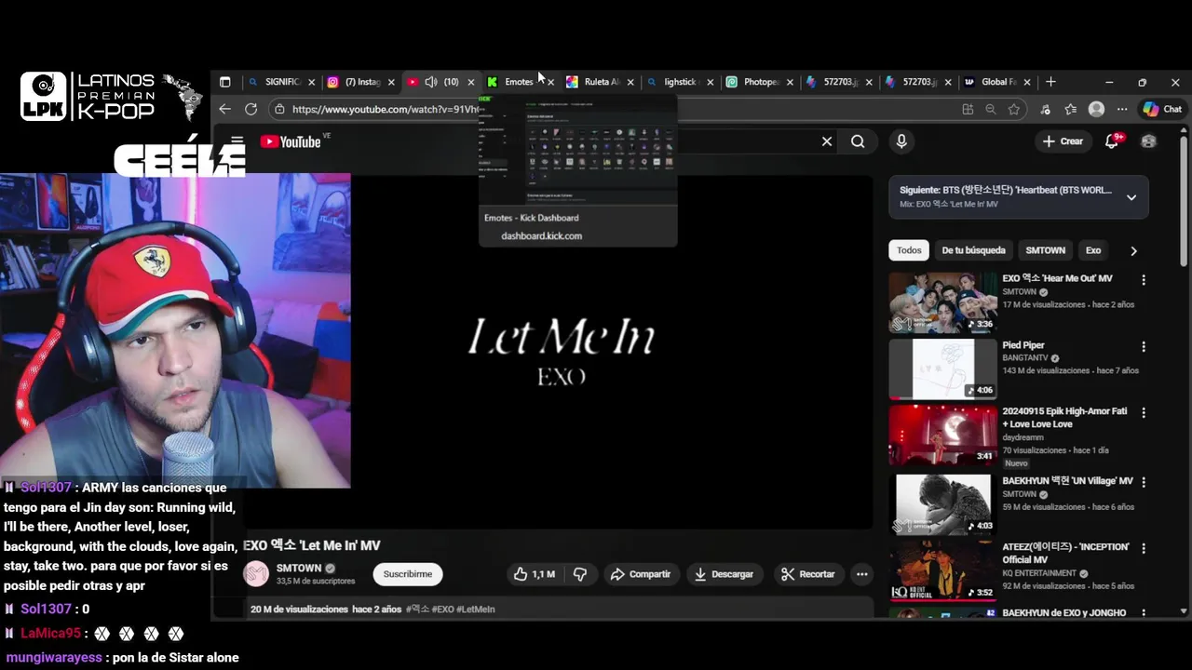Show more filter chips with right arrow

point(1133,250)
